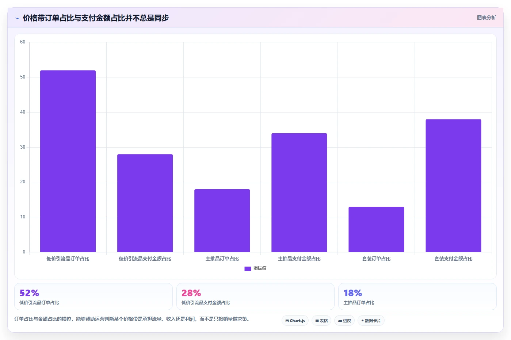Screen dimensions: 511x340
Task: Click the 低价引流品支付金额占比 axis label
Action: coord(145,259)
